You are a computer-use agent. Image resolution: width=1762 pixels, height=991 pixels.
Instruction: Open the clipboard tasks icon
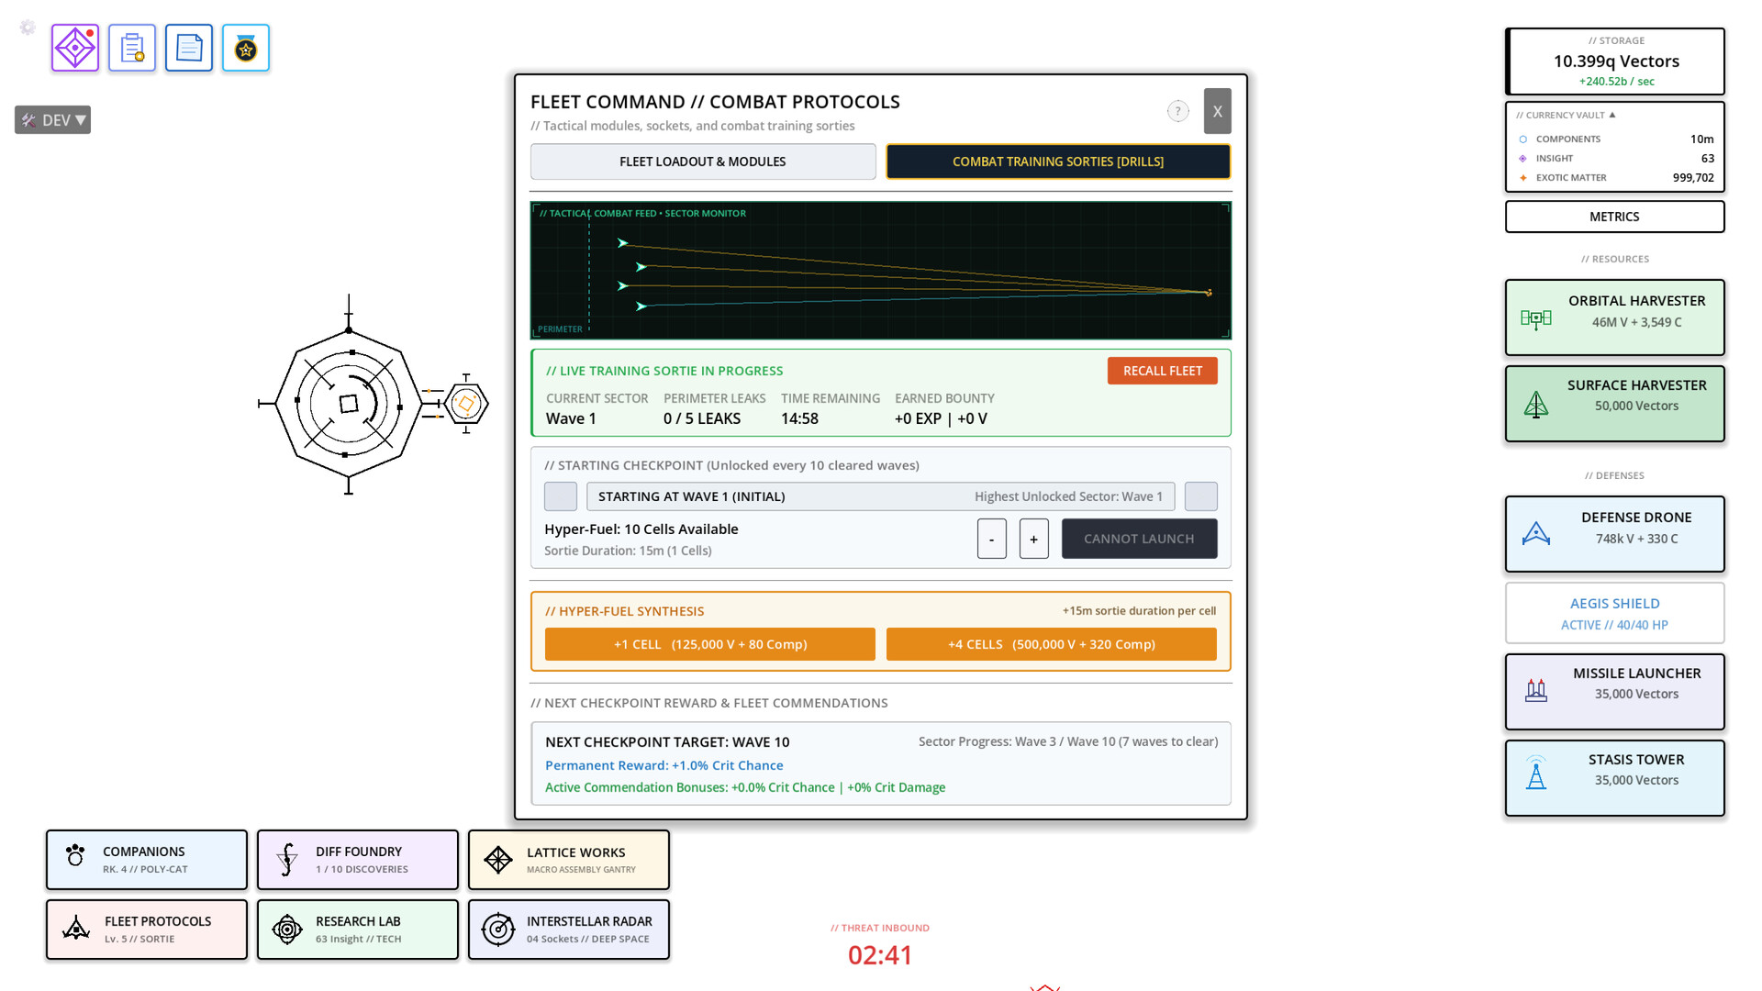click(x=132, y=48)
